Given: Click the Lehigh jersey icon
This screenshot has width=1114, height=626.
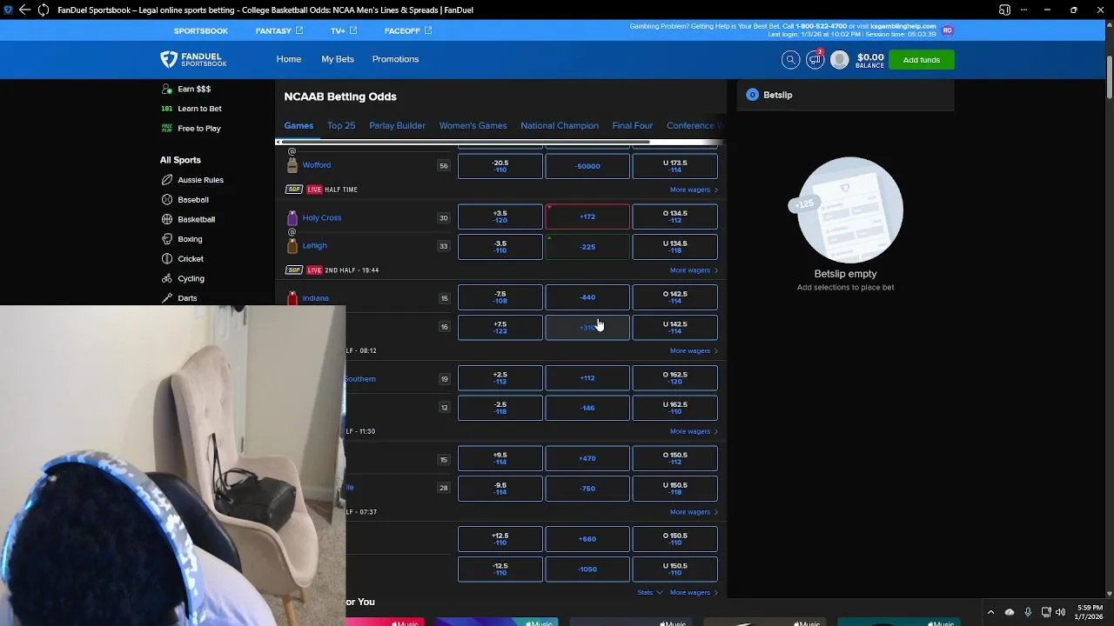Looking at the screenshot, I should pyautogui.click(x=292, y=245).
